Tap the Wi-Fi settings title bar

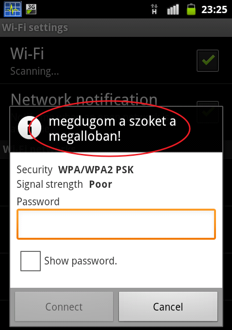coord(116,28)
